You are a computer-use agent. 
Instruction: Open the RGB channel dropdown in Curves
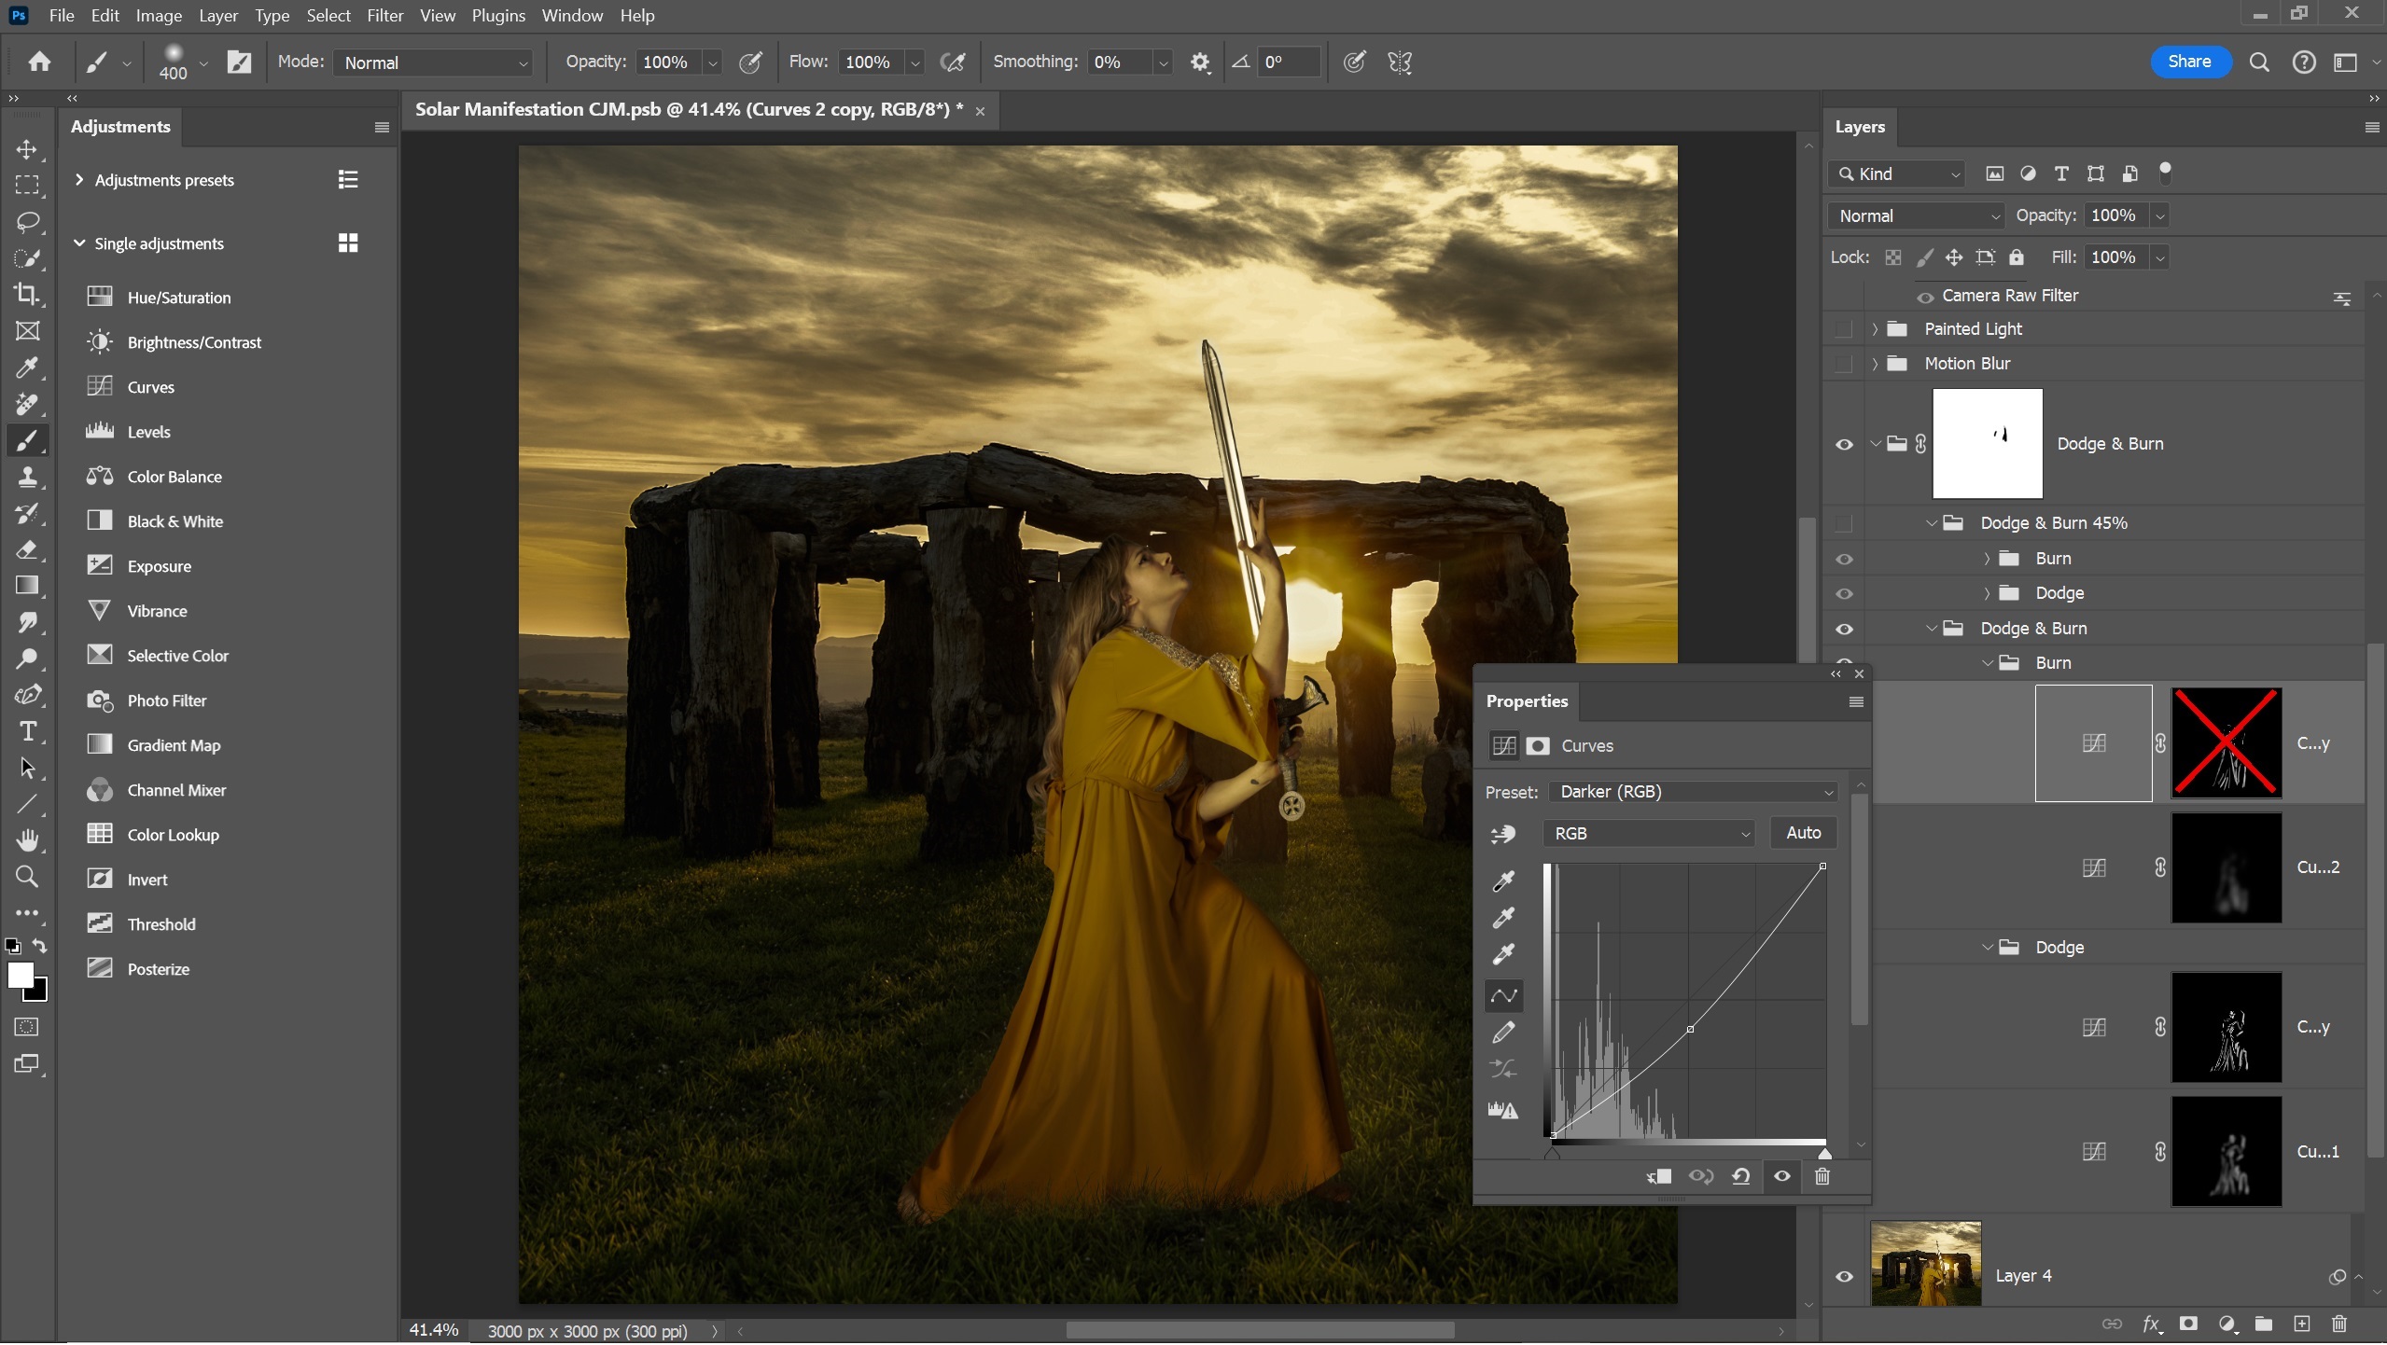(x=1649, y=833)
